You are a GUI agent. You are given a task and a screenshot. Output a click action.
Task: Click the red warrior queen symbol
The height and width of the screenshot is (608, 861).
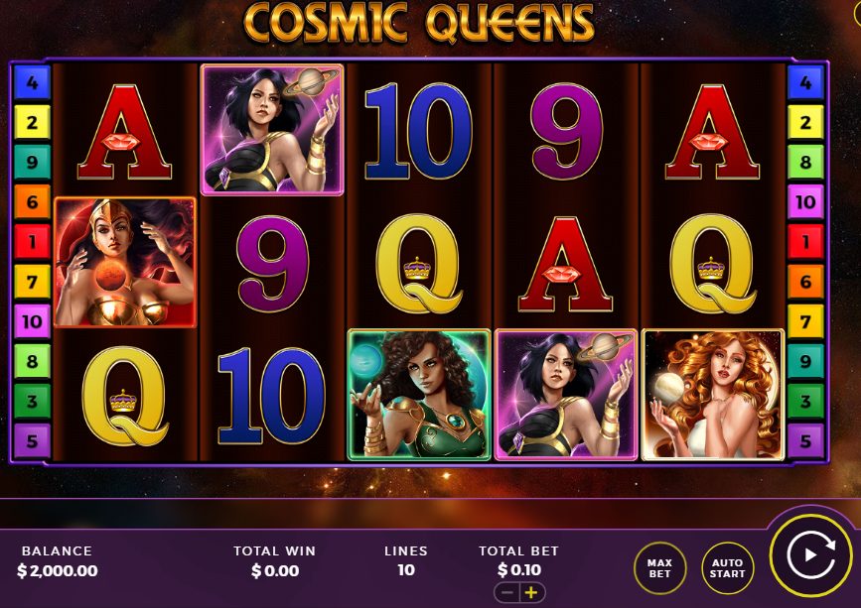tap(125, 262)
